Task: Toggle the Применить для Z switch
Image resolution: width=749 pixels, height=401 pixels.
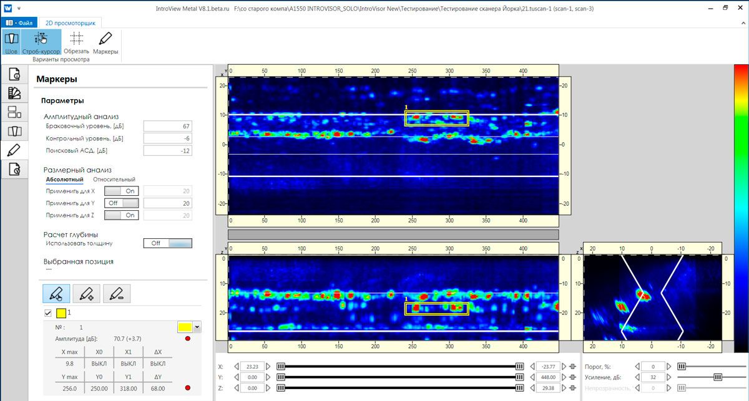Action: pos(121,215)
